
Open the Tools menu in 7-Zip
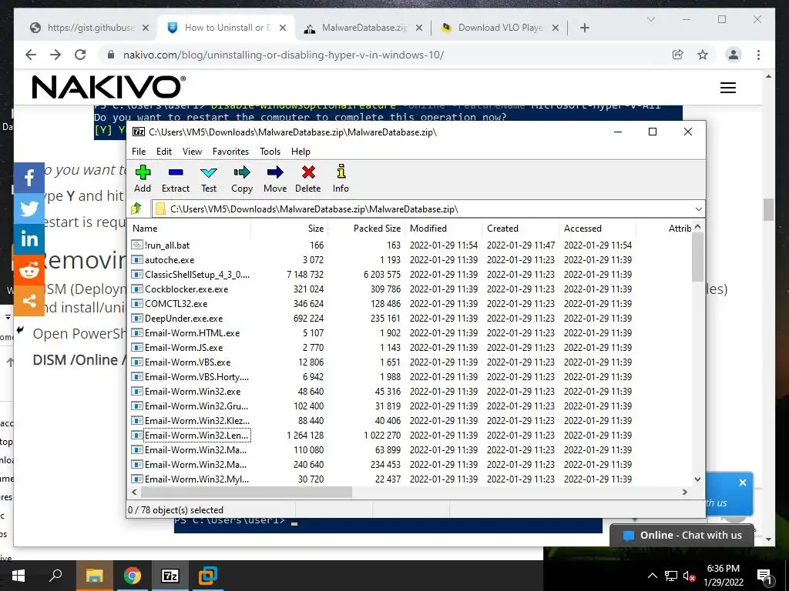tap(270, 152)
